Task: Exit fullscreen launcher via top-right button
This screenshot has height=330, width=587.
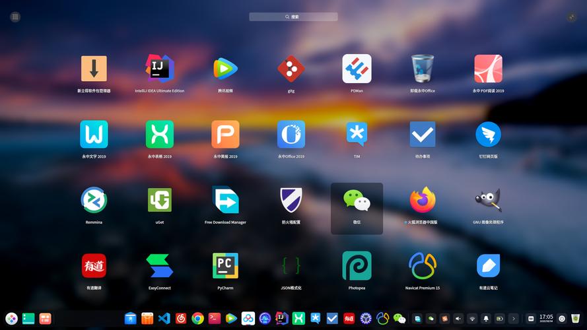Action: pyautogui.click(x=571, y=17)
